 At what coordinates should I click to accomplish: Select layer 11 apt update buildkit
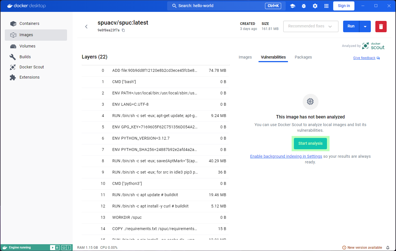156,195
